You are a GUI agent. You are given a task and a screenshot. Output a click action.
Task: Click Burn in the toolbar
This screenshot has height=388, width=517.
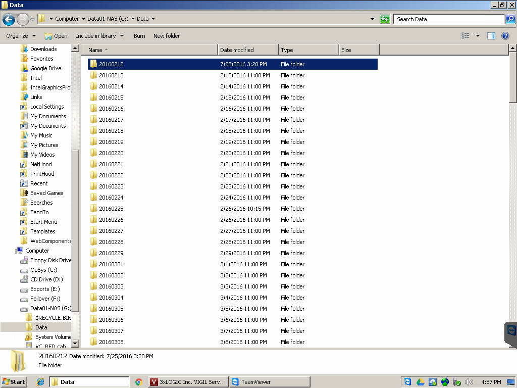coord(139,36)
